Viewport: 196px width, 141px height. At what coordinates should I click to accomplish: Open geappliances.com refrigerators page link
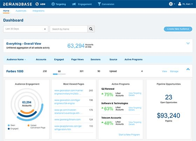point(68,128)
